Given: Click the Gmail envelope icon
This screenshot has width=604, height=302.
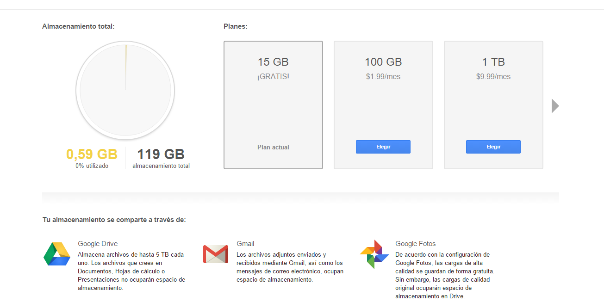Looking at the screenshot, I should [x=216, y=254].
